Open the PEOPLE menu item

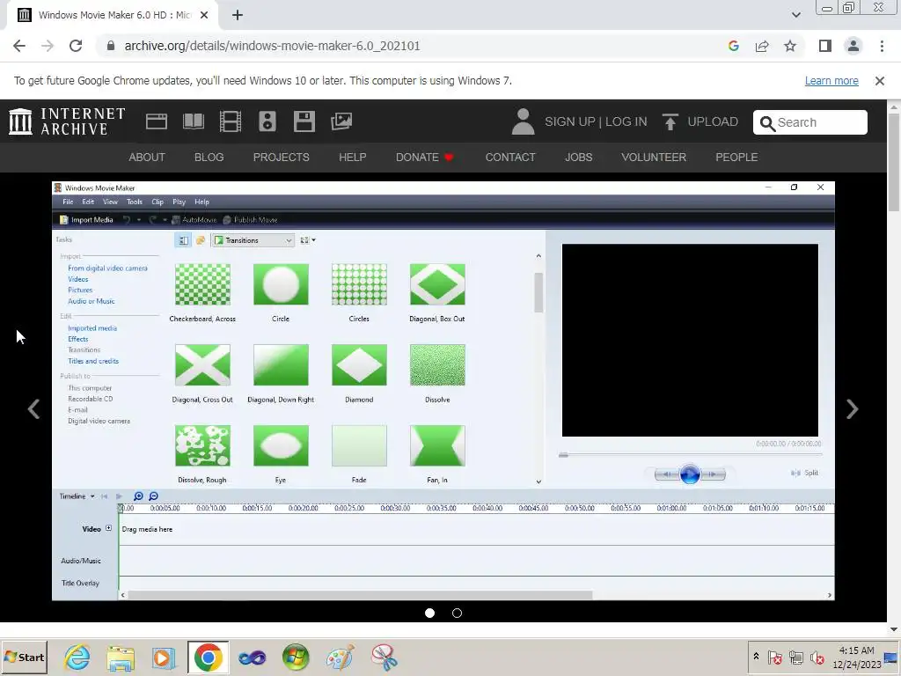pos(736,157)
